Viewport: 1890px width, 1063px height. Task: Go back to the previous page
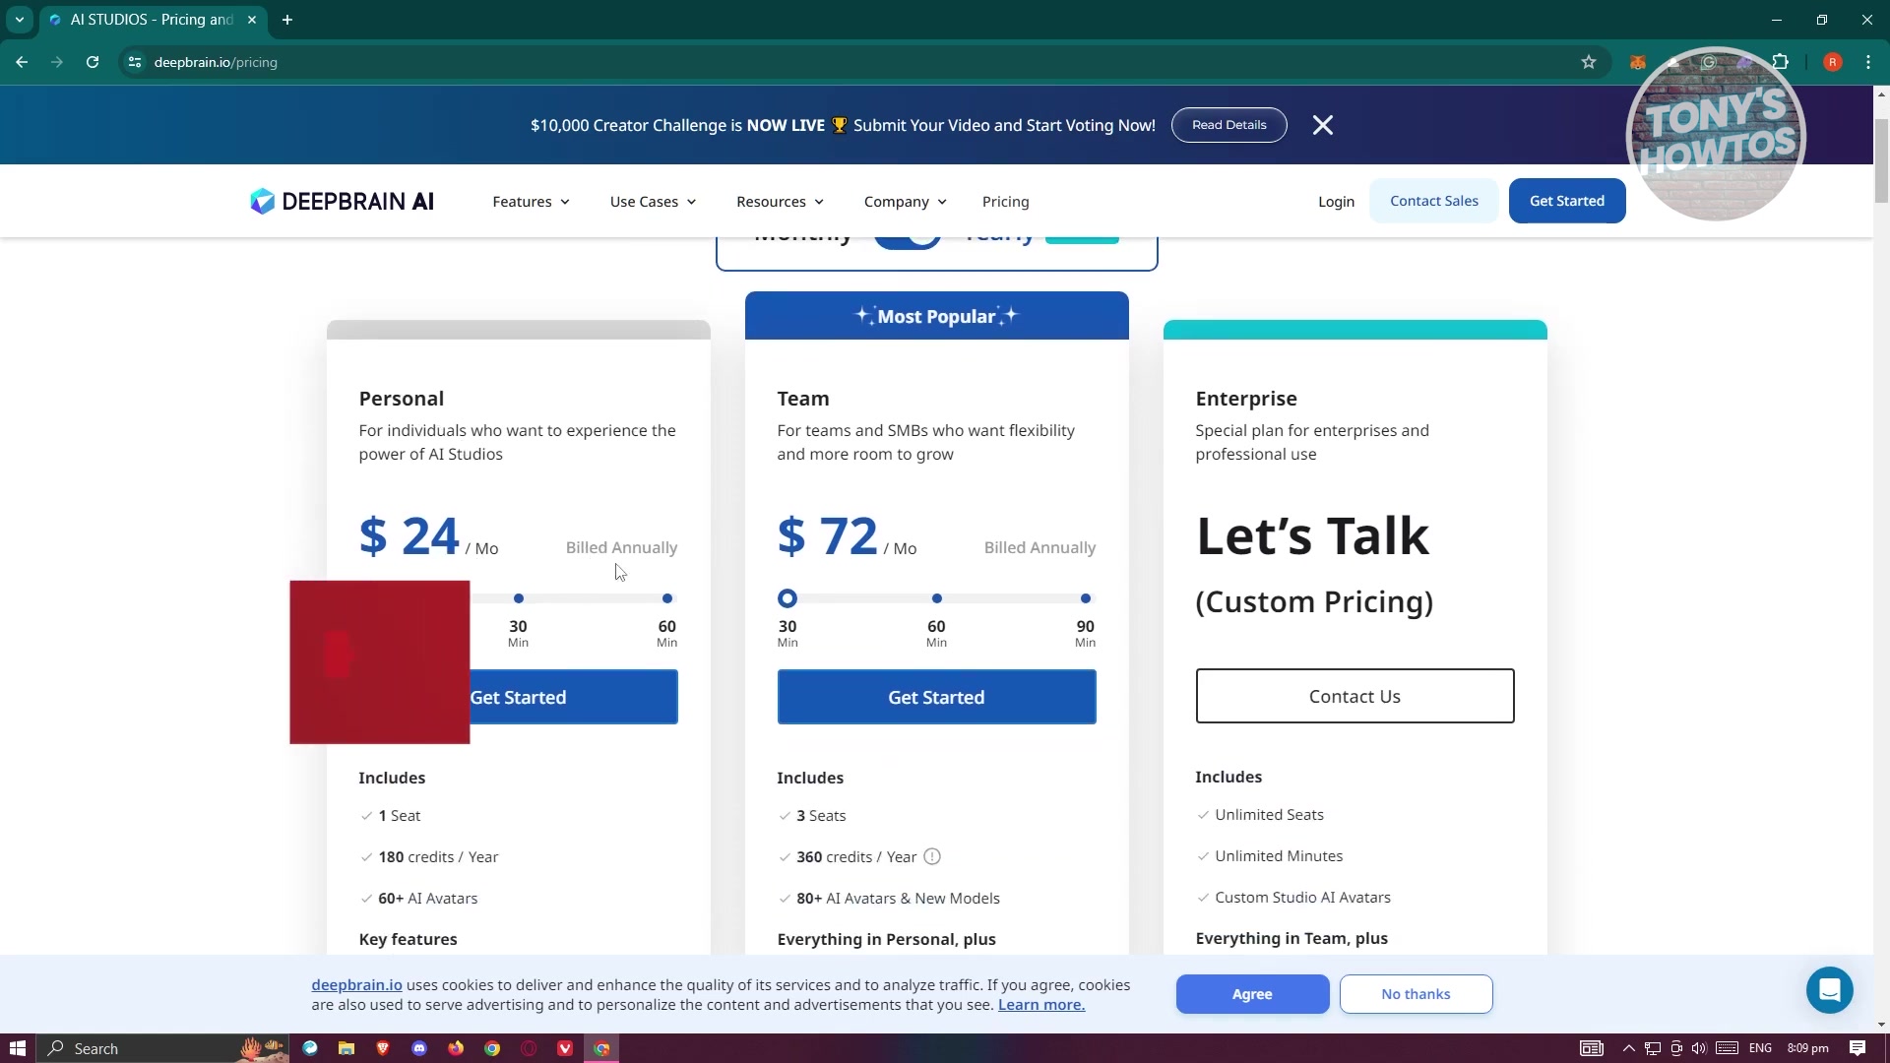coord(22,62)
